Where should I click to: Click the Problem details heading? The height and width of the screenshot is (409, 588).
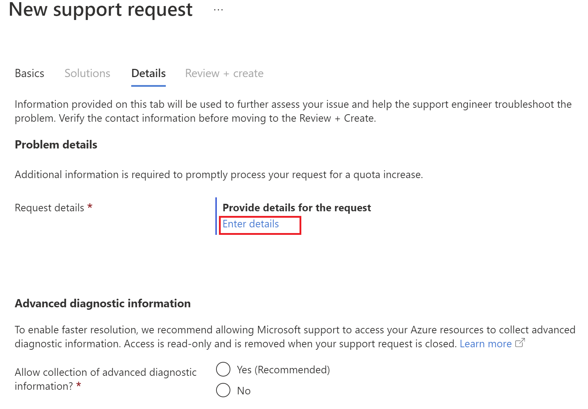tap(56, 145)
